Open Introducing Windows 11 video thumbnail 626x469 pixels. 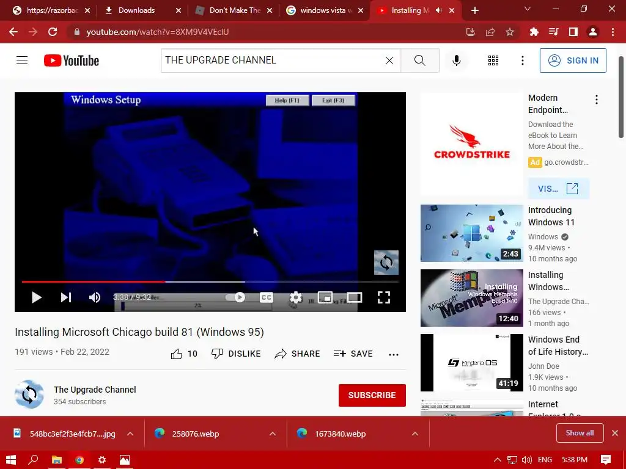click(471, 233)
